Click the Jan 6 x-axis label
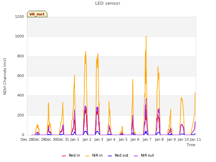 [x=135, y=139]
